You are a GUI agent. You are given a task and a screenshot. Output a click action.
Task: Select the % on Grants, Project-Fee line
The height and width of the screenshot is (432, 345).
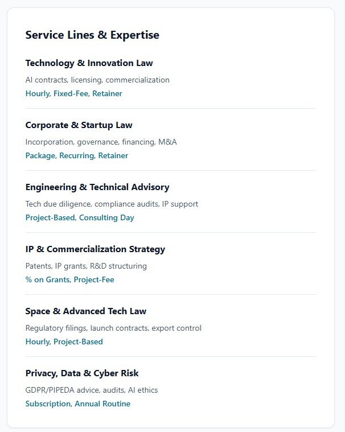tap(69, 279)
